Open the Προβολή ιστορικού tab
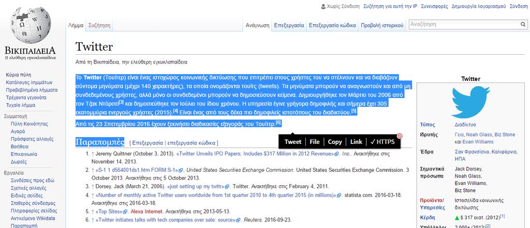The height and width of the screenshot is (228, 530). click(382, 25)
